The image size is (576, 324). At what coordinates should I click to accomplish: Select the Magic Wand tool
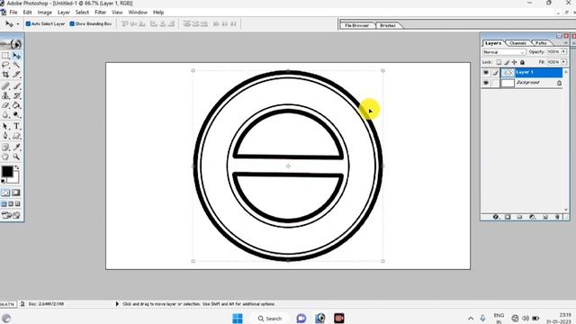coord(16,66)
